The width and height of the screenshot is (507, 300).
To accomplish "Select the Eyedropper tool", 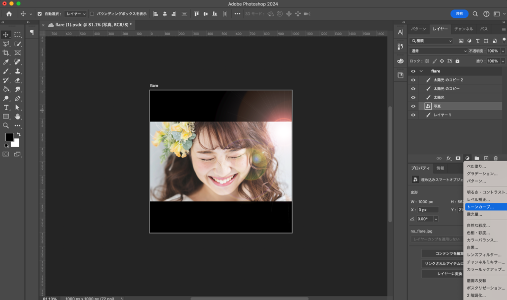I will (x=6, y=62).
